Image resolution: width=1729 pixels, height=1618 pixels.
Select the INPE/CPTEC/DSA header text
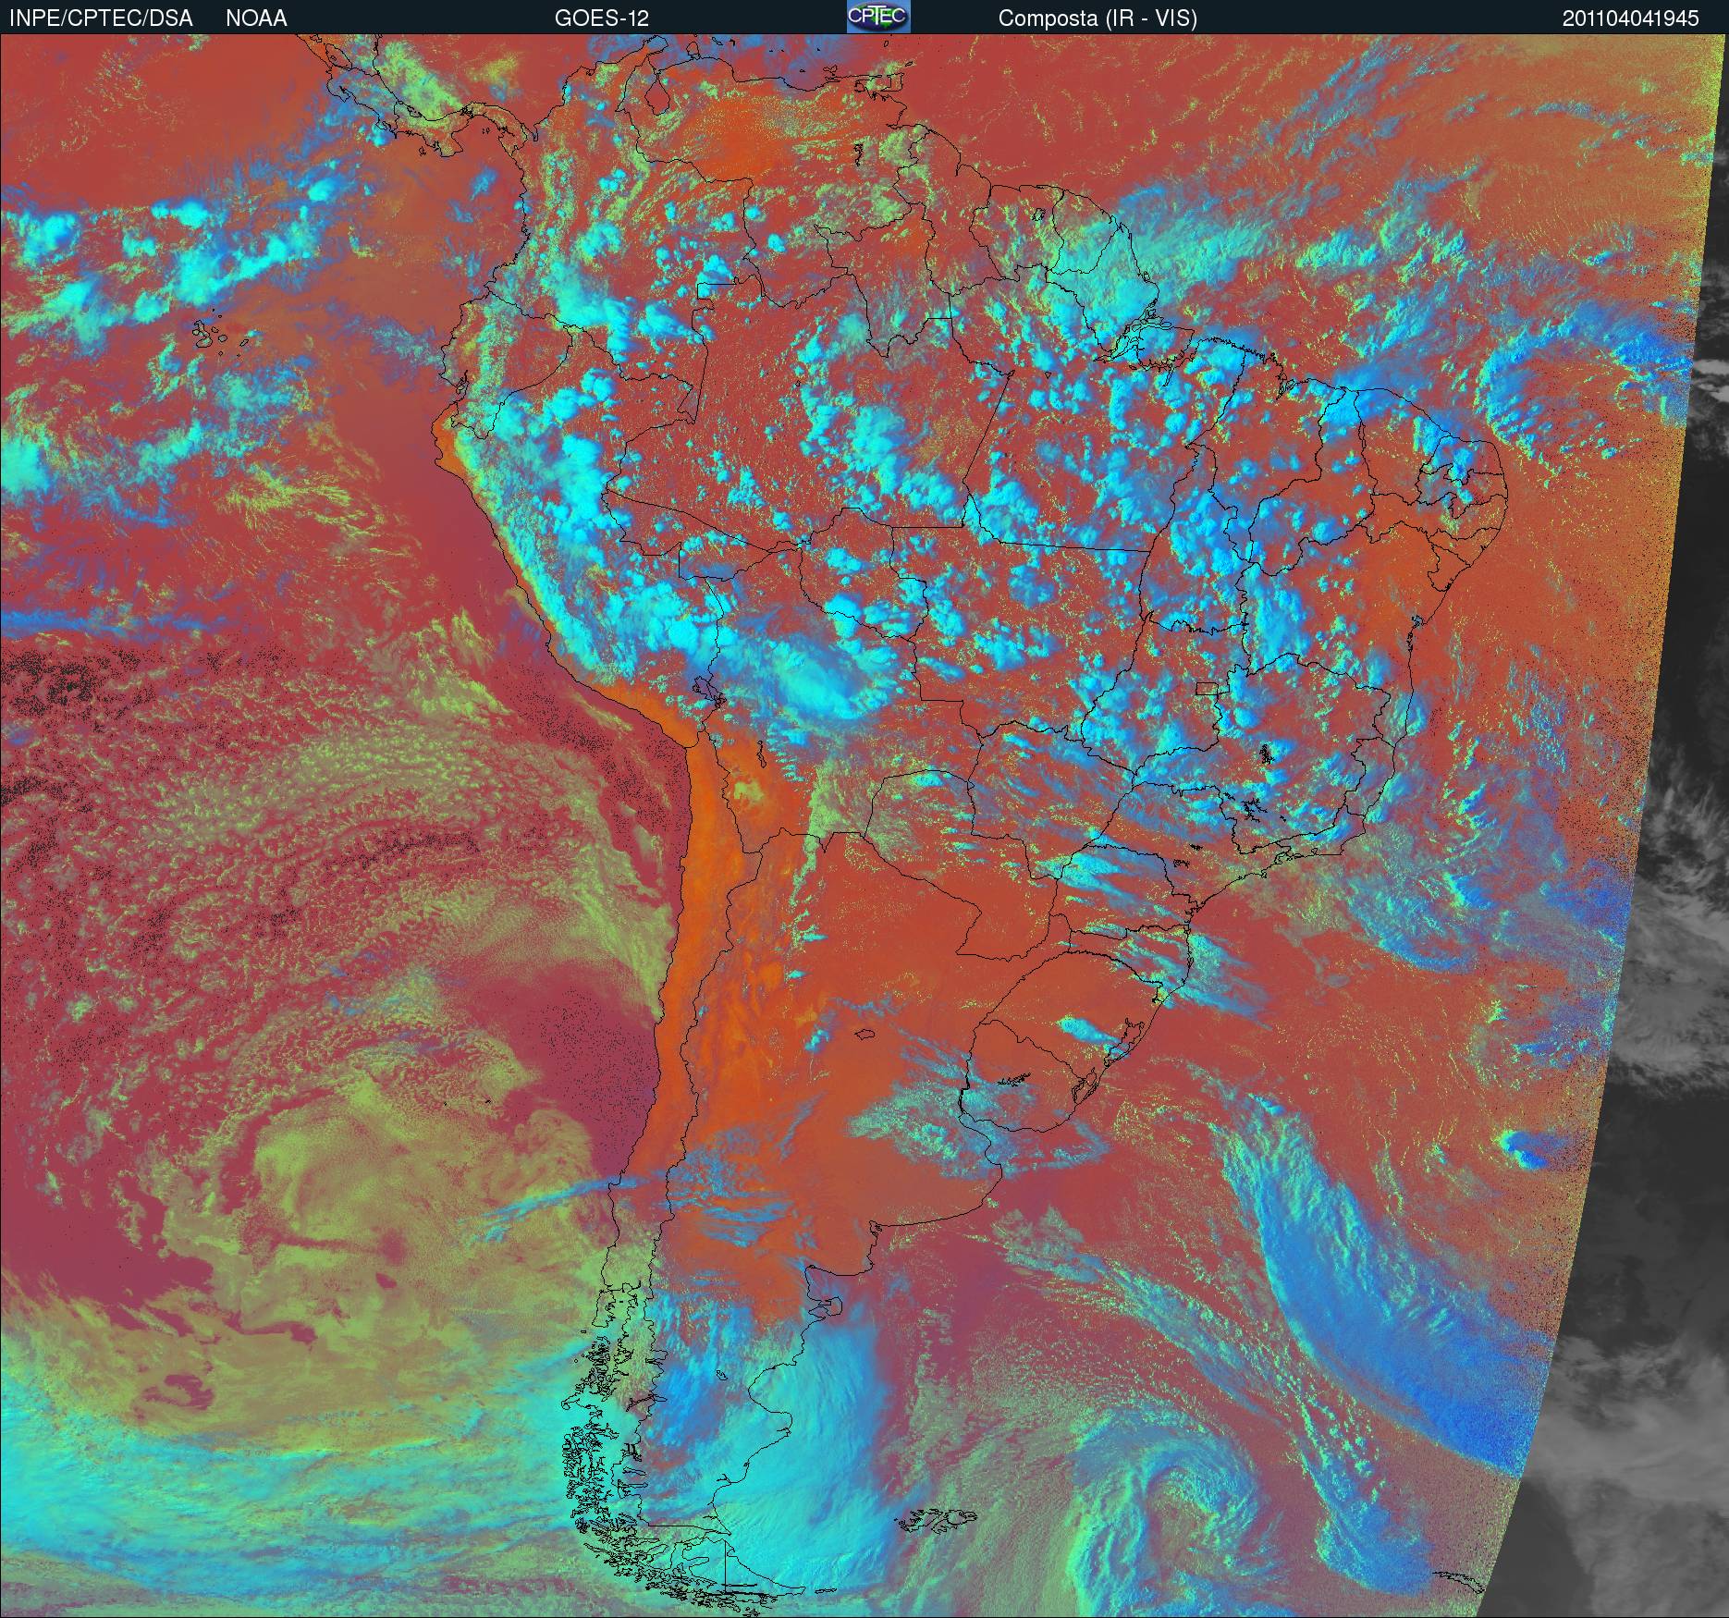click(x=102, y=18)
